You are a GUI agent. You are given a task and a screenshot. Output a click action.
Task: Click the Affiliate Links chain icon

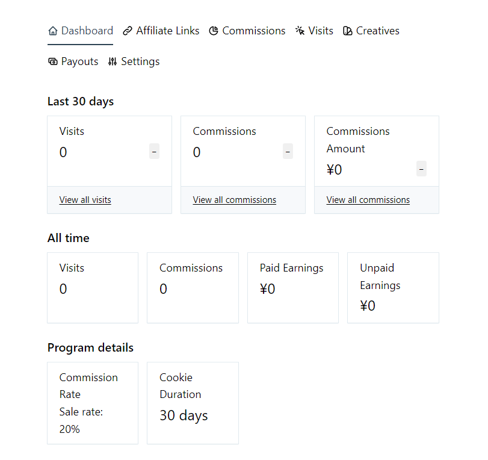pos(128,31)
